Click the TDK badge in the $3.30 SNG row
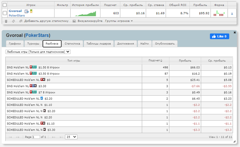Image resolution: width=240 pixels, height=147 pixels. [33, 86]
